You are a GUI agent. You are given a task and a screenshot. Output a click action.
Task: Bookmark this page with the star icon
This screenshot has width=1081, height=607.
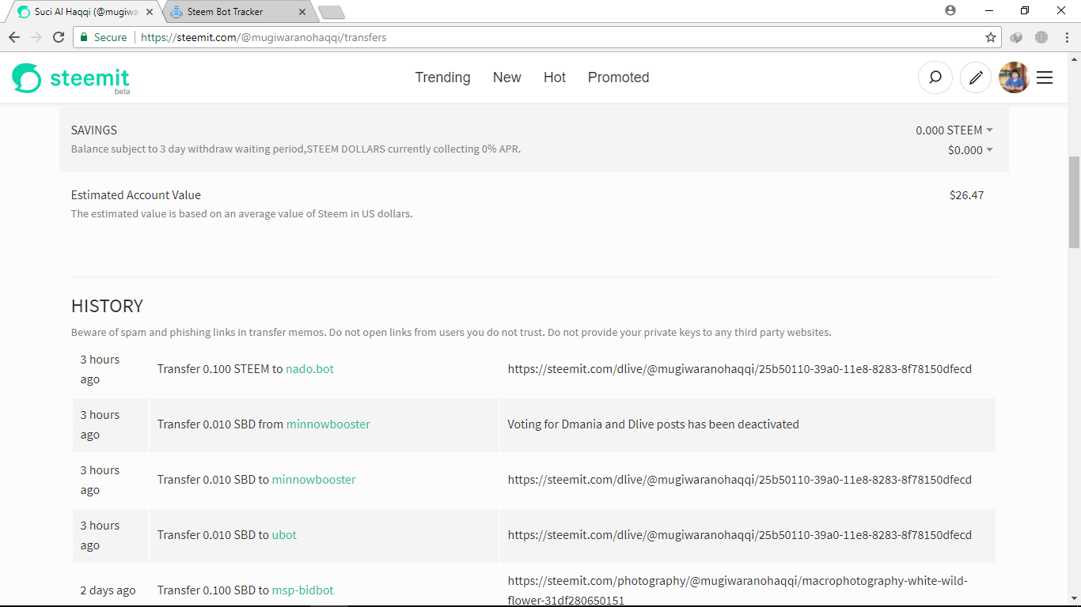click(990, 37)
